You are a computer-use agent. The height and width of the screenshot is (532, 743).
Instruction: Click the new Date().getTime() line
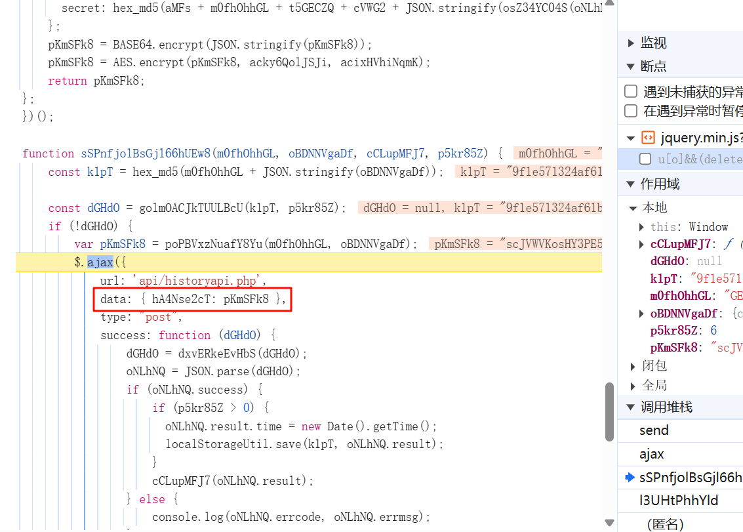tap(301, 426)
